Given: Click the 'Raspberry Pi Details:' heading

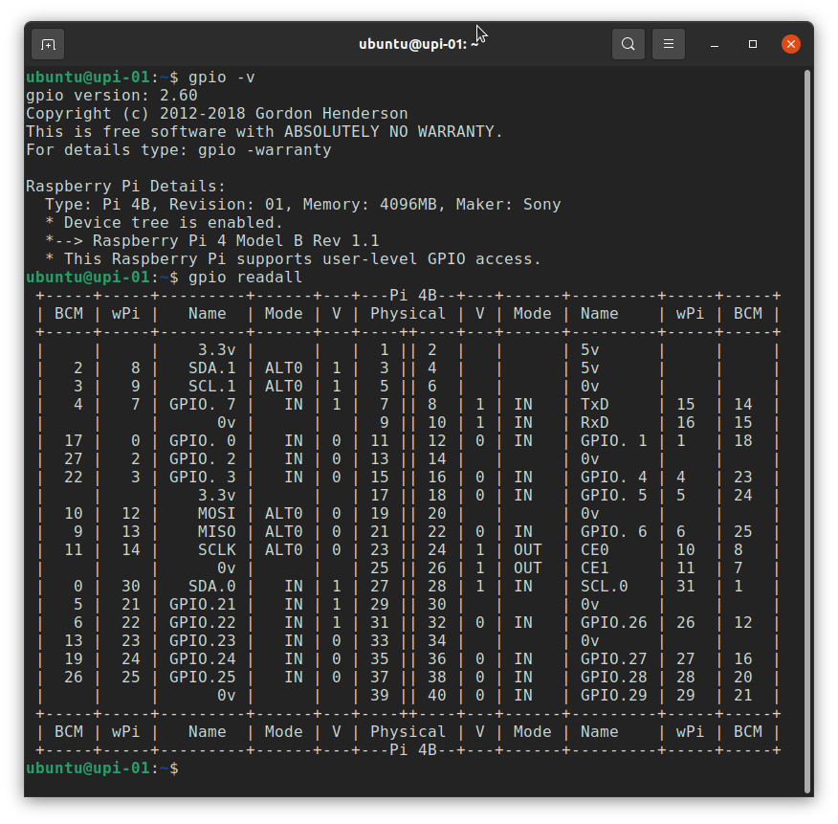Looking at the screenshot, I should point(125,187).
